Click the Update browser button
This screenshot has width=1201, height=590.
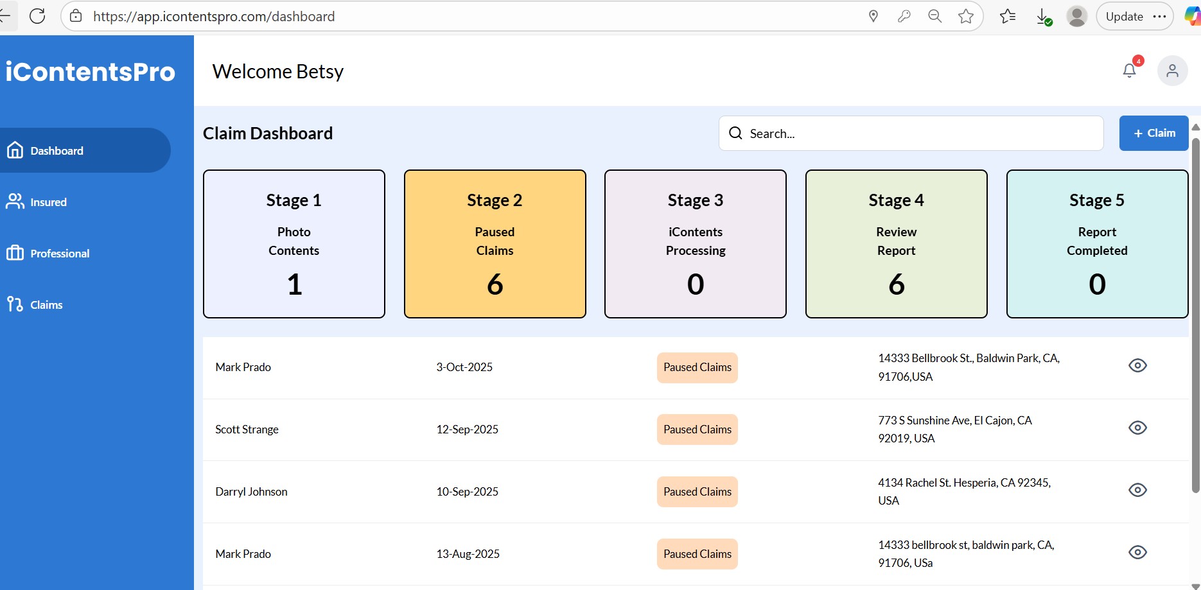click(1124, 16)
